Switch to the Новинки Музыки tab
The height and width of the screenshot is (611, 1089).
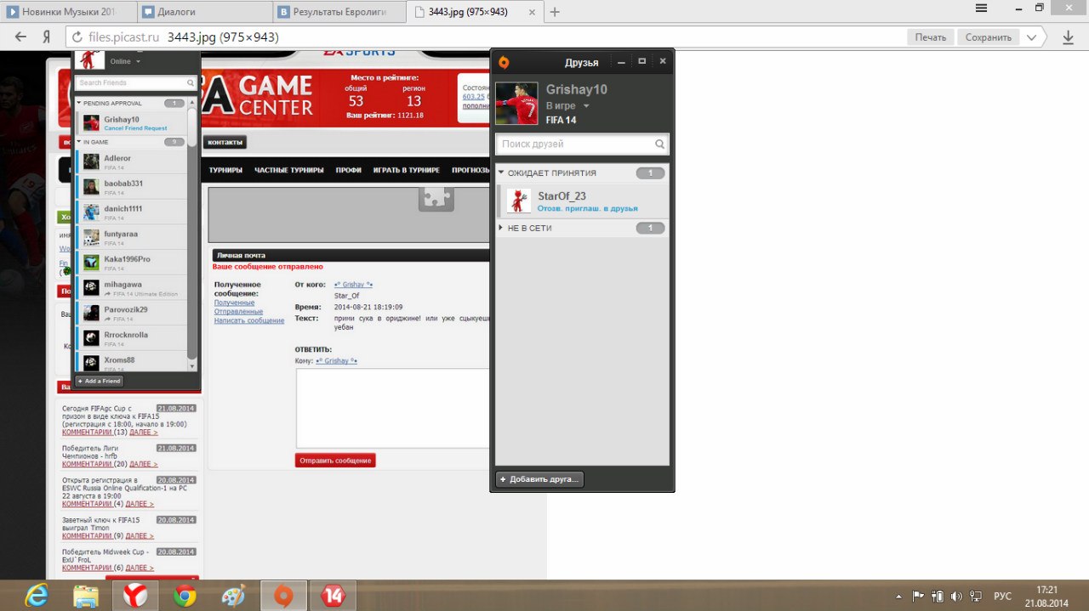coord(68,12)
